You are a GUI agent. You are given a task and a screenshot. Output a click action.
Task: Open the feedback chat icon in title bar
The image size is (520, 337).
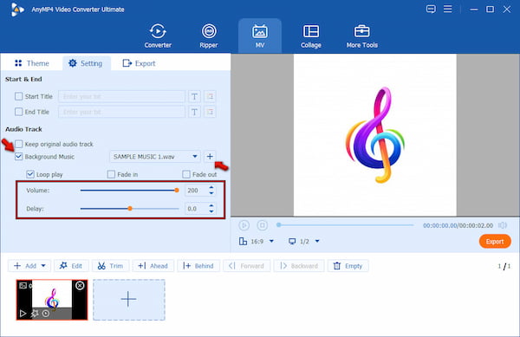click(431, 10)
